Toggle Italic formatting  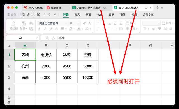click(x=45, y=29)
